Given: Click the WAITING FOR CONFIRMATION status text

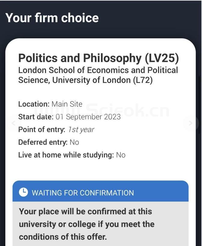Looking at the screenshot, I should click(x=83, y=193).
